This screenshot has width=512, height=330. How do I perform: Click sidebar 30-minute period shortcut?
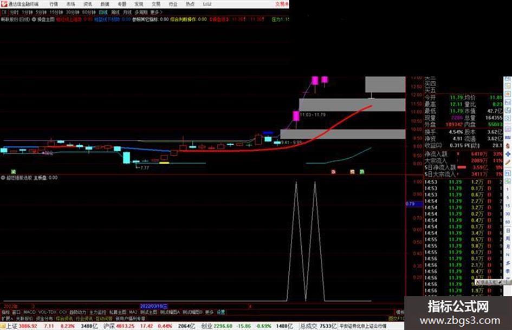(508, 214)
